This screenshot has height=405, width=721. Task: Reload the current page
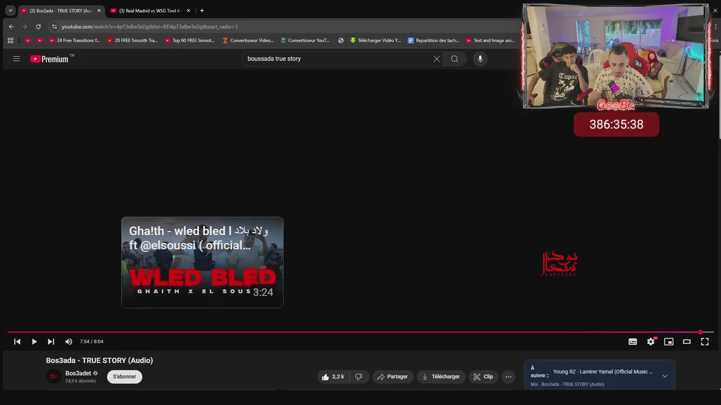[38, 26]
